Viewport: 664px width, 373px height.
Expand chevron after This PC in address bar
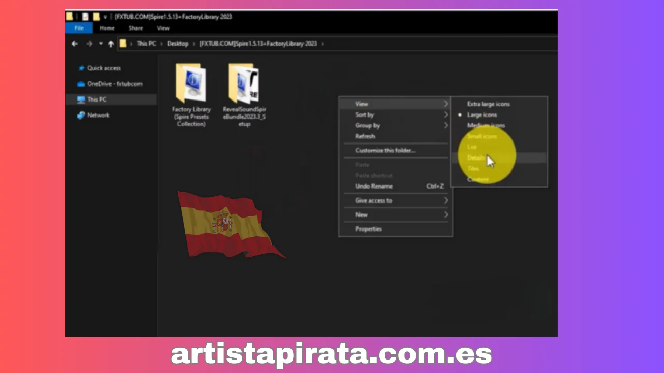click(x=161, y=44)
